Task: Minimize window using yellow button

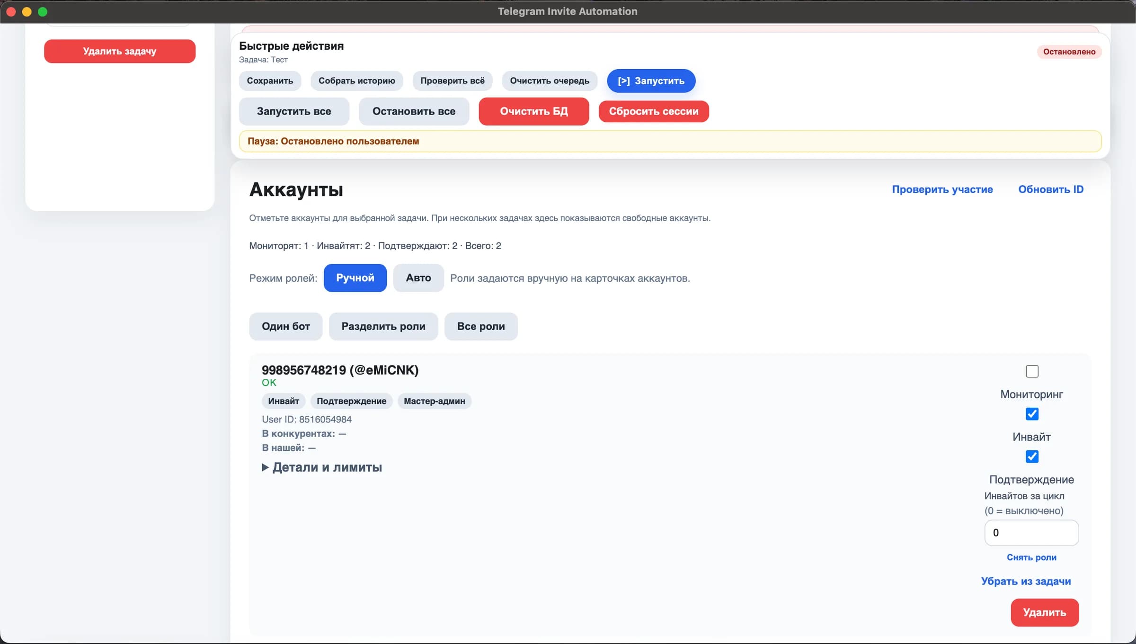Action: click(27, 12)
